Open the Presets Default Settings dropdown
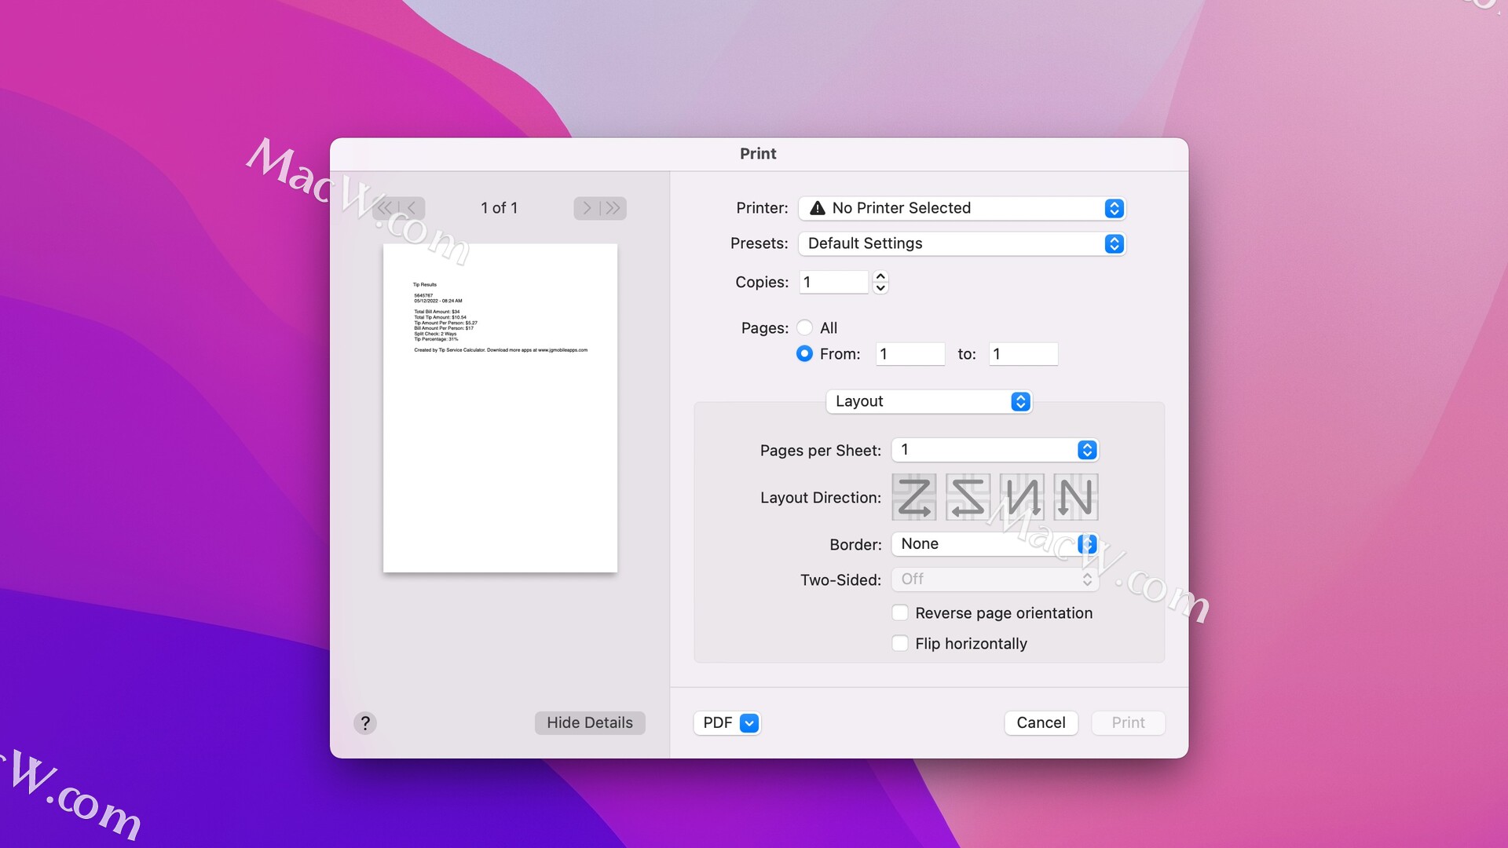Screen dimensions: 1508x848 point(962,243)
